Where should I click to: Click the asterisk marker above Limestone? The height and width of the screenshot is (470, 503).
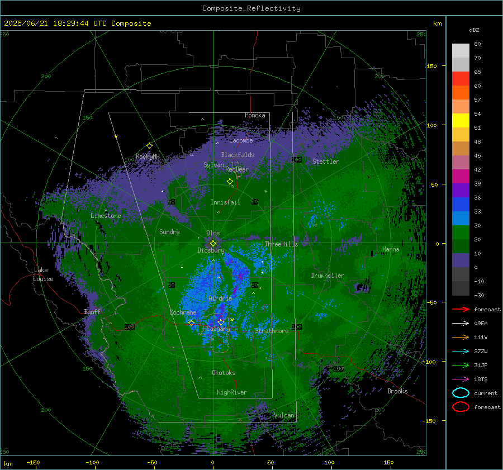(106, 211)
